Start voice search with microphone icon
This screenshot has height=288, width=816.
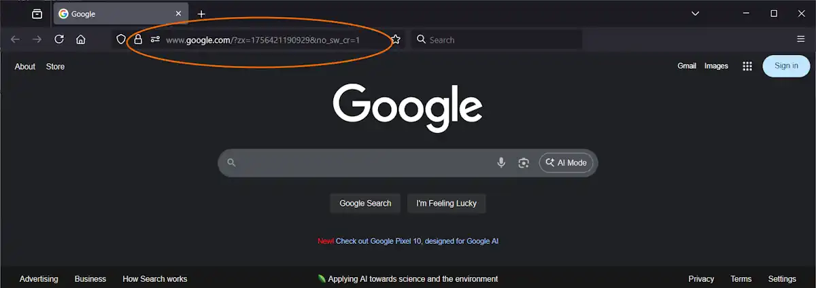pos(501,163)
